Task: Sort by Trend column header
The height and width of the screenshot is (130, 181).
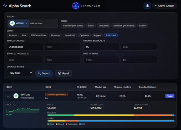Action: 48,87
